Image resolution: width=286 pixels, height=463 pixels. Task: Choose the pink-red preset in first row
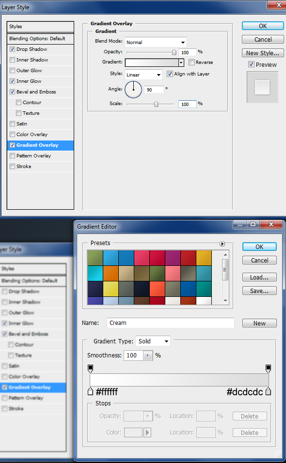point(142,258)
